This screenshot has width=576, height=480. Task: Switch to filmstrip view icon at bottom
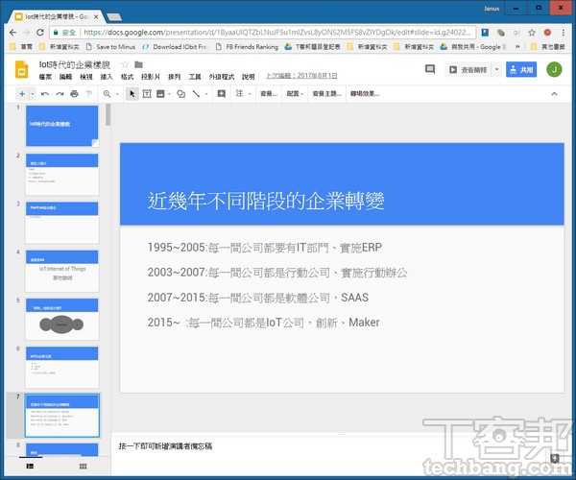click(x=30, y=466)
